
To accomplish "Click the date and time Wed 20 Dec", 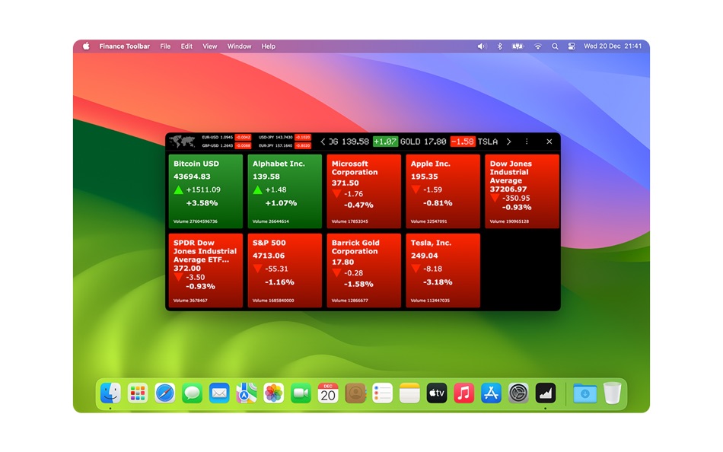I will pyautogui.click(x=613, y=46).
